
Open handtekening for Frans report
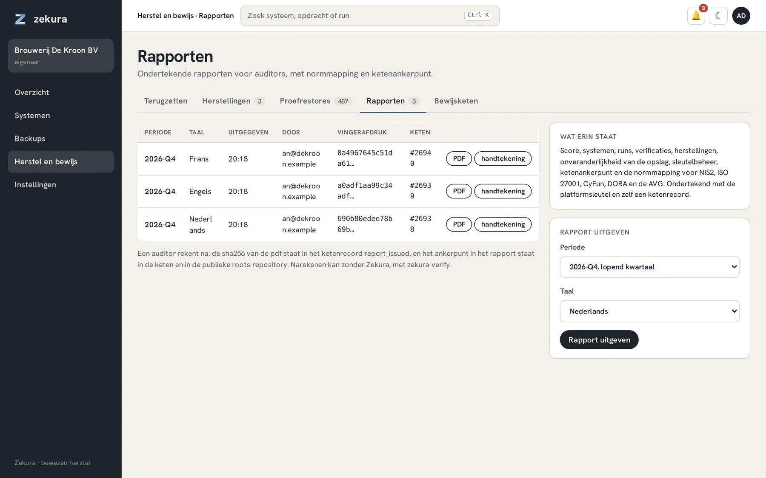pos(503,158)
